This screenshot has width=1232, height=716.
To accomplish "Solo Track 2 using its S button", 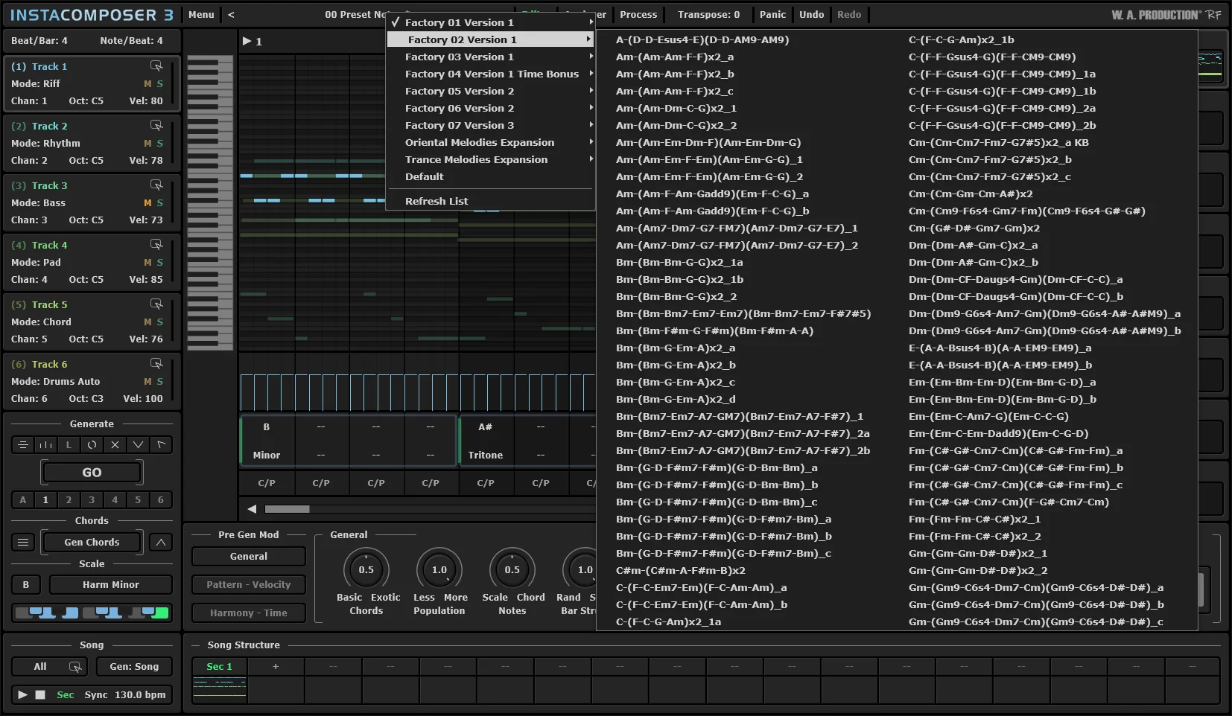I will (x=159, y=144).
